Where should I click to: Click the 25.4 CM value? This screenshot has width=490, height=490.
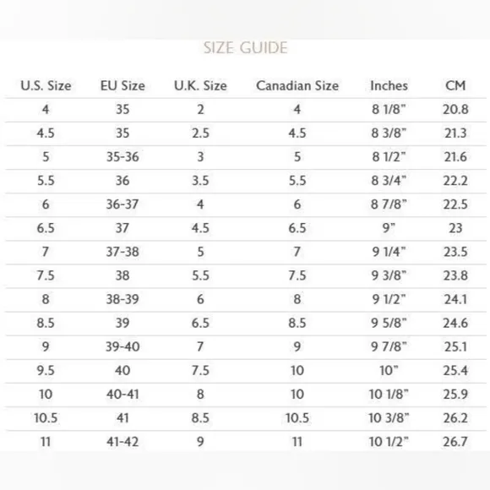click(455, 371)
